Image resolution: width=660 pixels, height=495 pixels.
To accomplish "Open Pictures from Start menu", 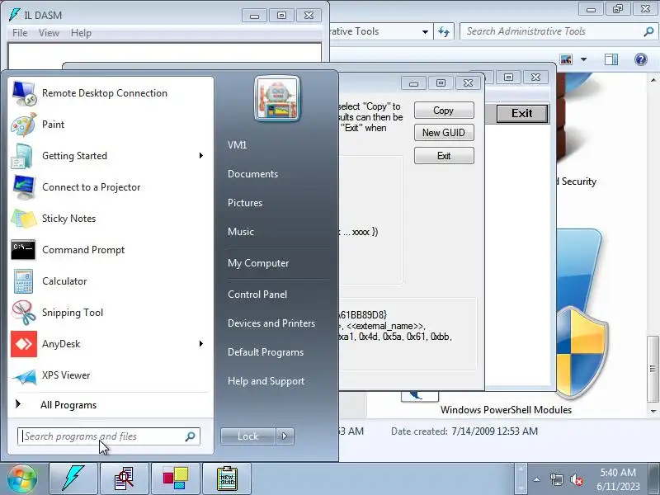I will pos(245,202).
